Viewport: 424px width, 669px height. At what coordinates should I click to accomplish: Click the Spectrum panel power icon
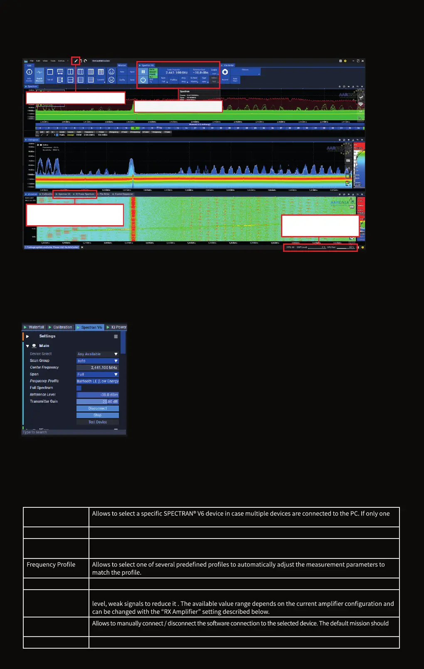coord(340,86)
